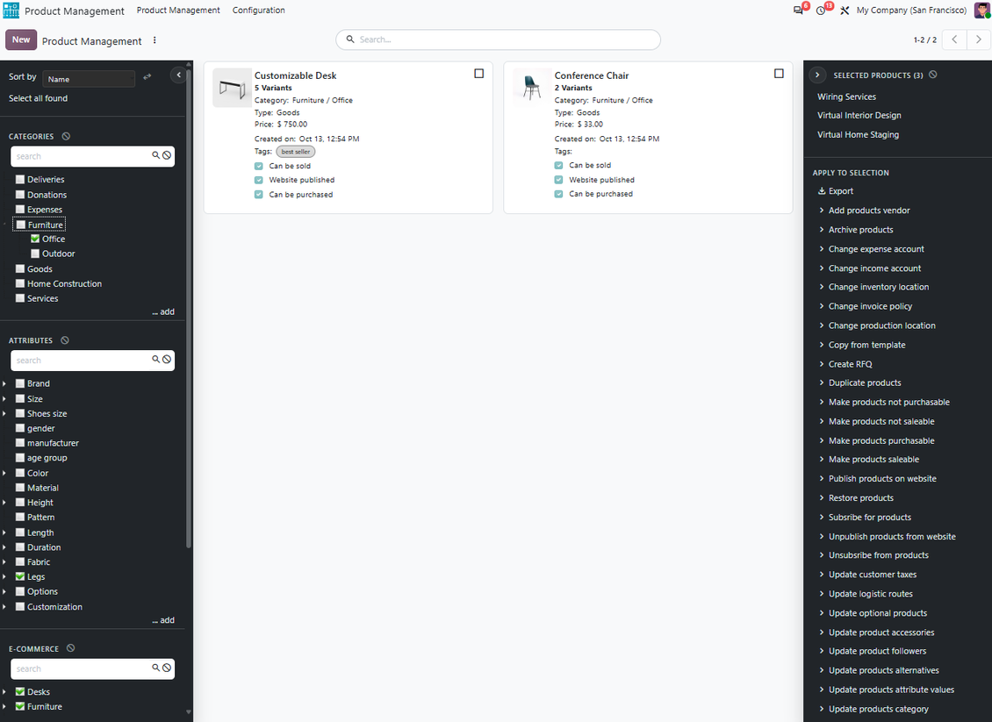Screen dimensions: 992x722
Task: Go to next page of products
Action: coord(979,39)
